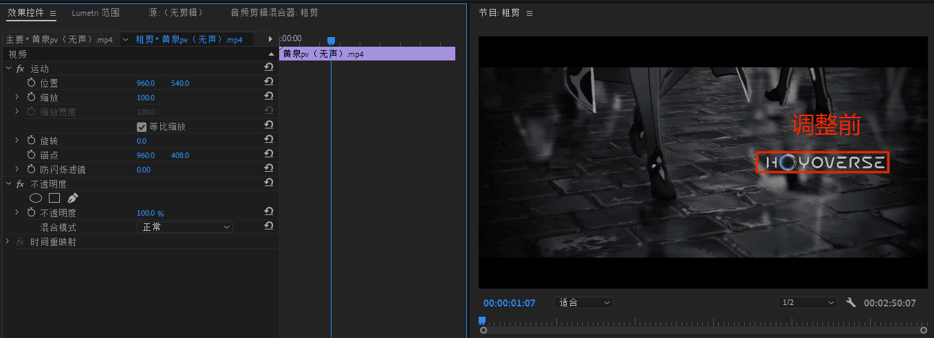934x338 pixels.
Task: Open the playback resolution 1/2 dropdown
Action: [807, 302]
